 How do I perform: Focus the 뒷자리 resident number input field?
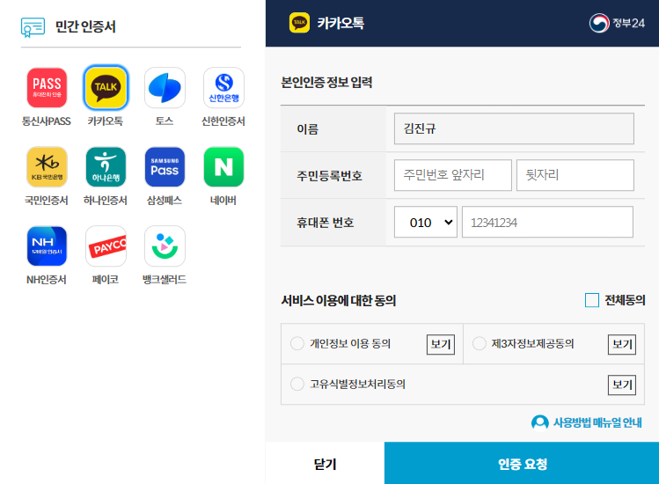click(x=575, y=175)
